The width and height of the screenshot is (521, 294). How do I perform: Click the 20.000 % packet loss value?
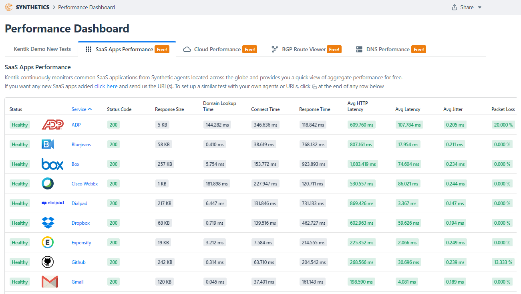(x=503, y=125)
